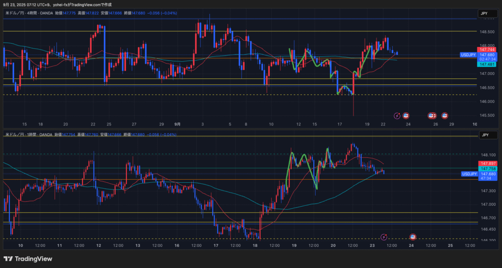Click the USDJPY symbol tag on the 1-hour chart

pos(469,174)
